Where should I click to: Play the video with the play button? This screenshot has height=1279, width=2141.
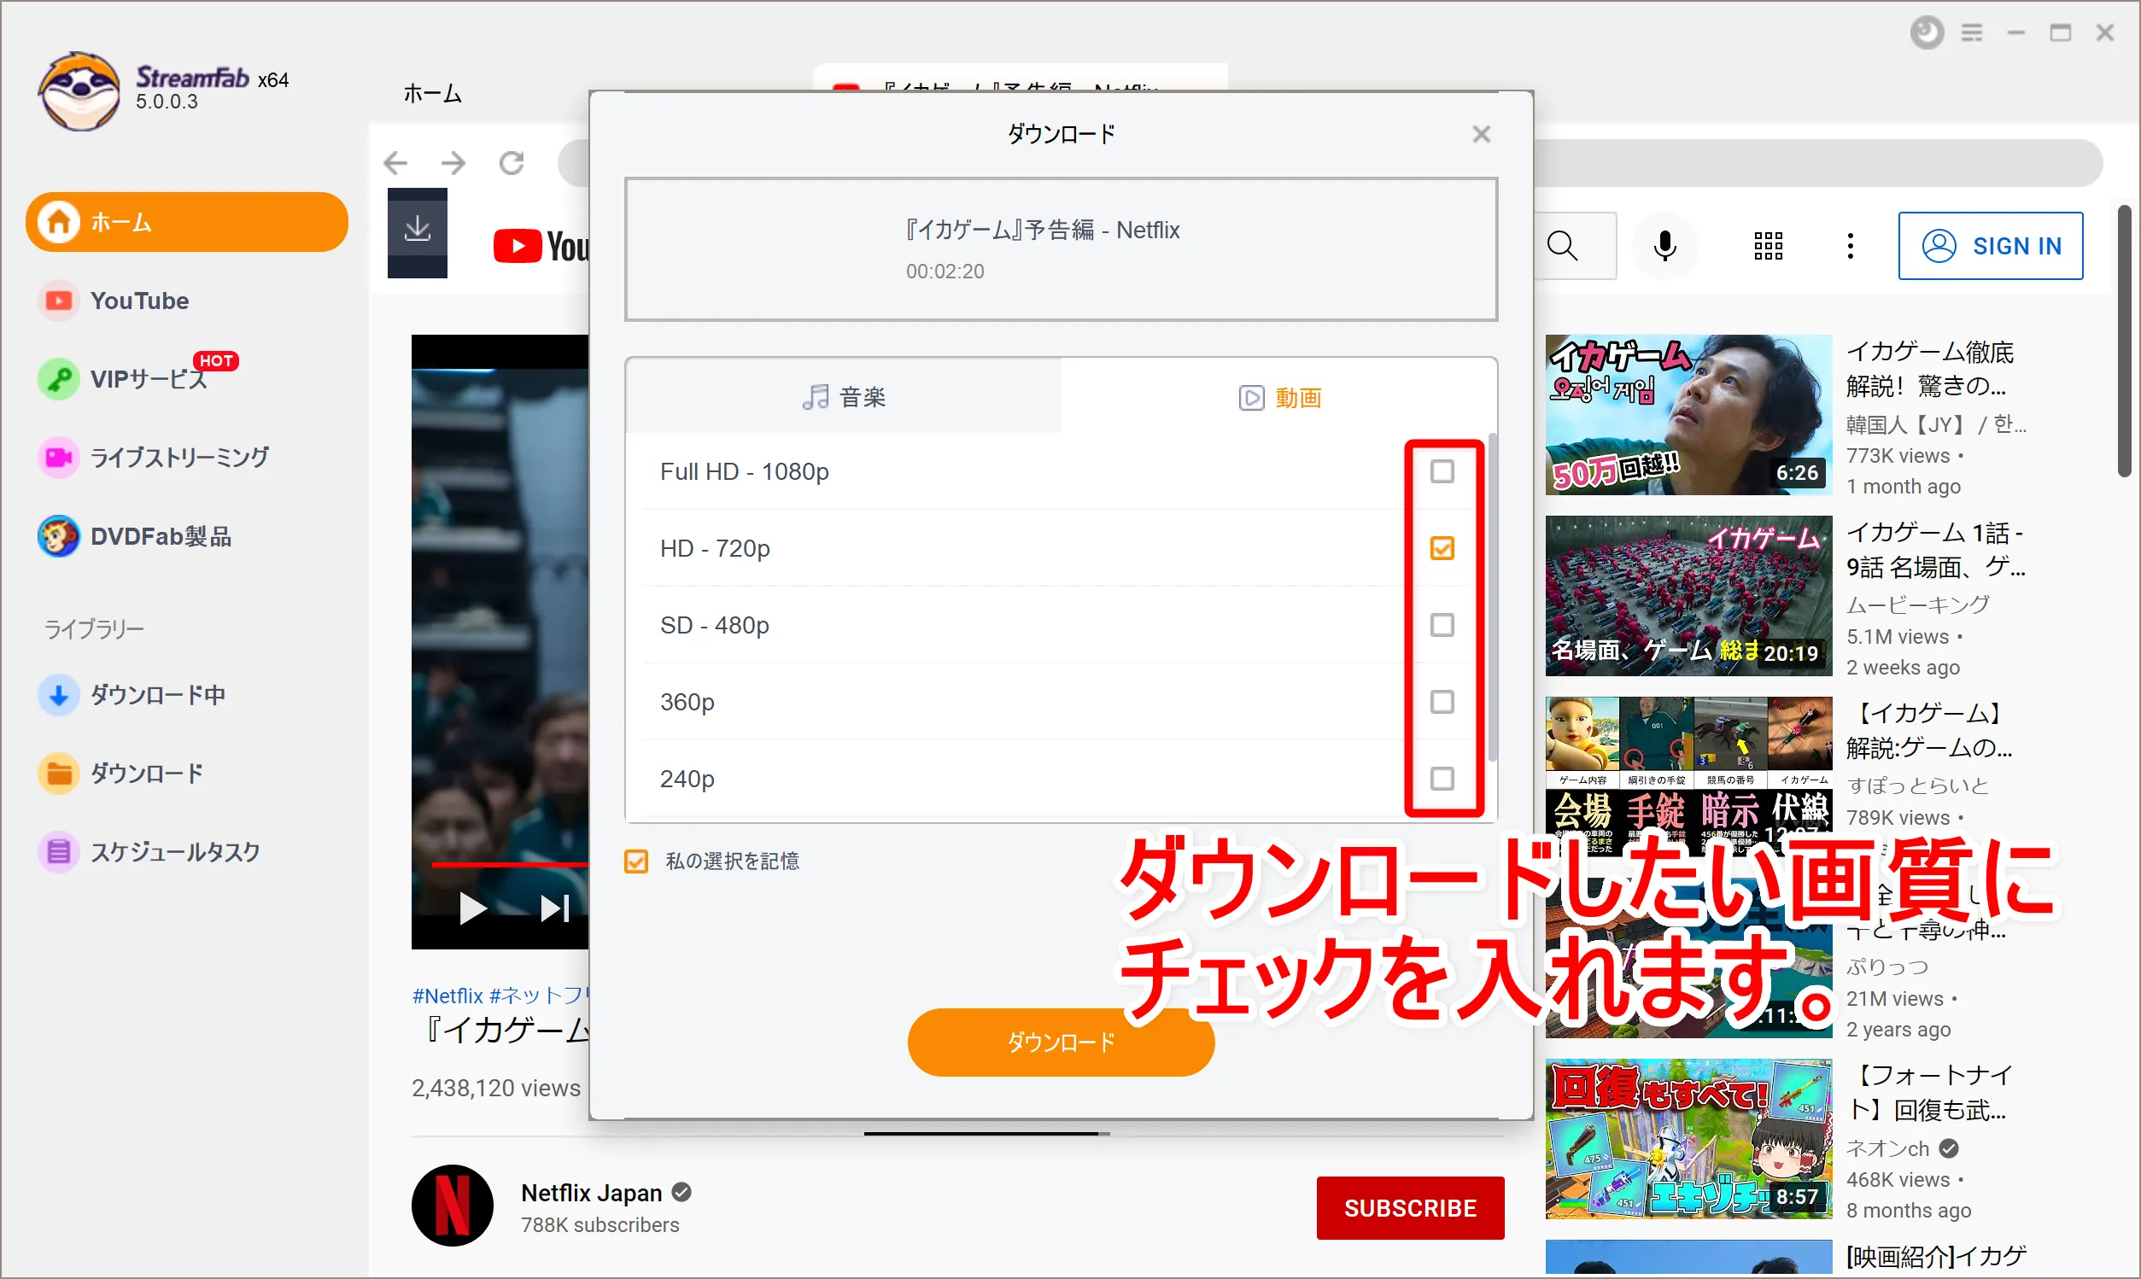click(x=472, y=908)
